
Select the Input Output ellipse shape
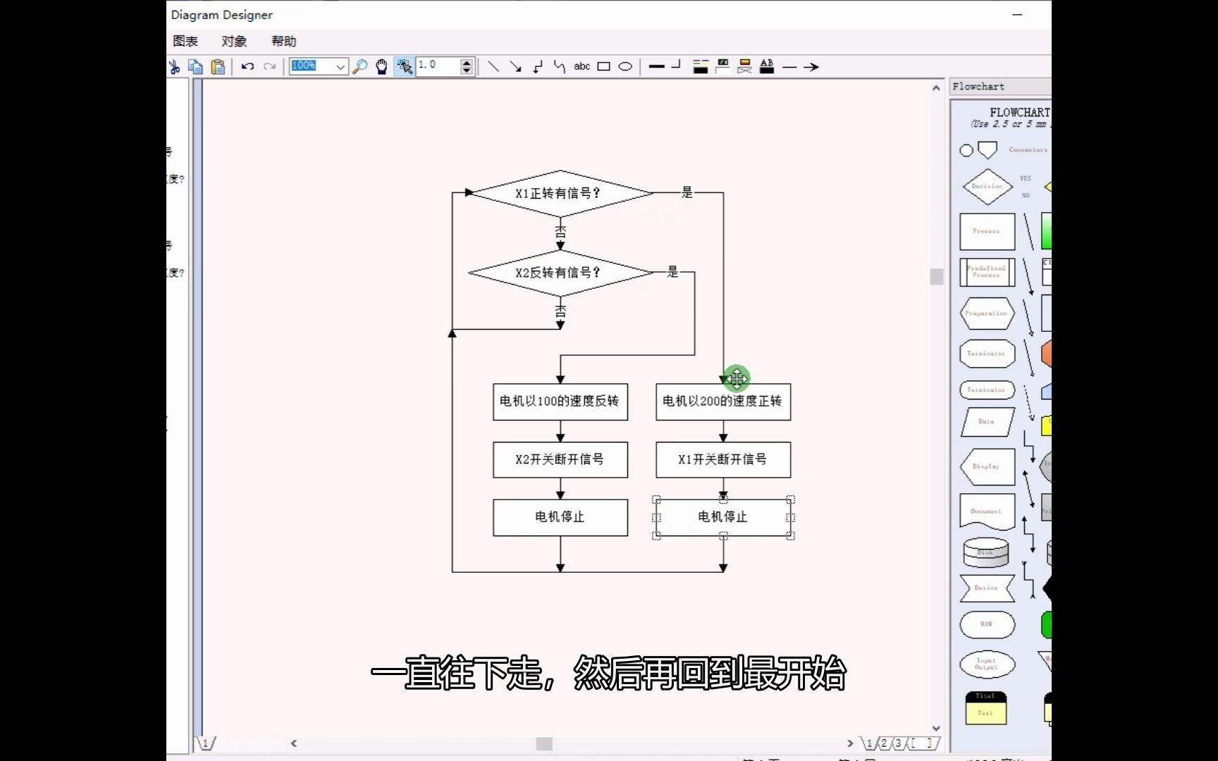(x=987, y=664)
